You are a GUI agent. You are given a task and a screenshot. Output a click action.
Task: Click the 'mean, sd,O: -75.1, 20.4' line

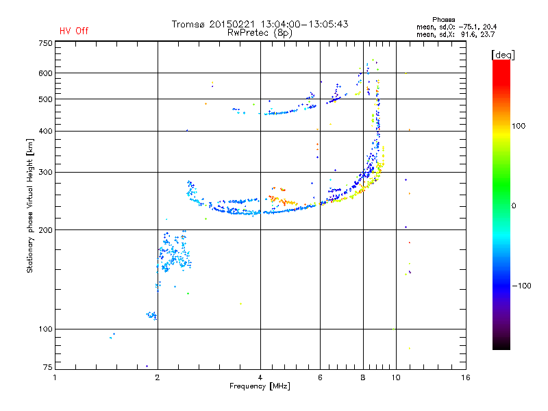[456, 27]
